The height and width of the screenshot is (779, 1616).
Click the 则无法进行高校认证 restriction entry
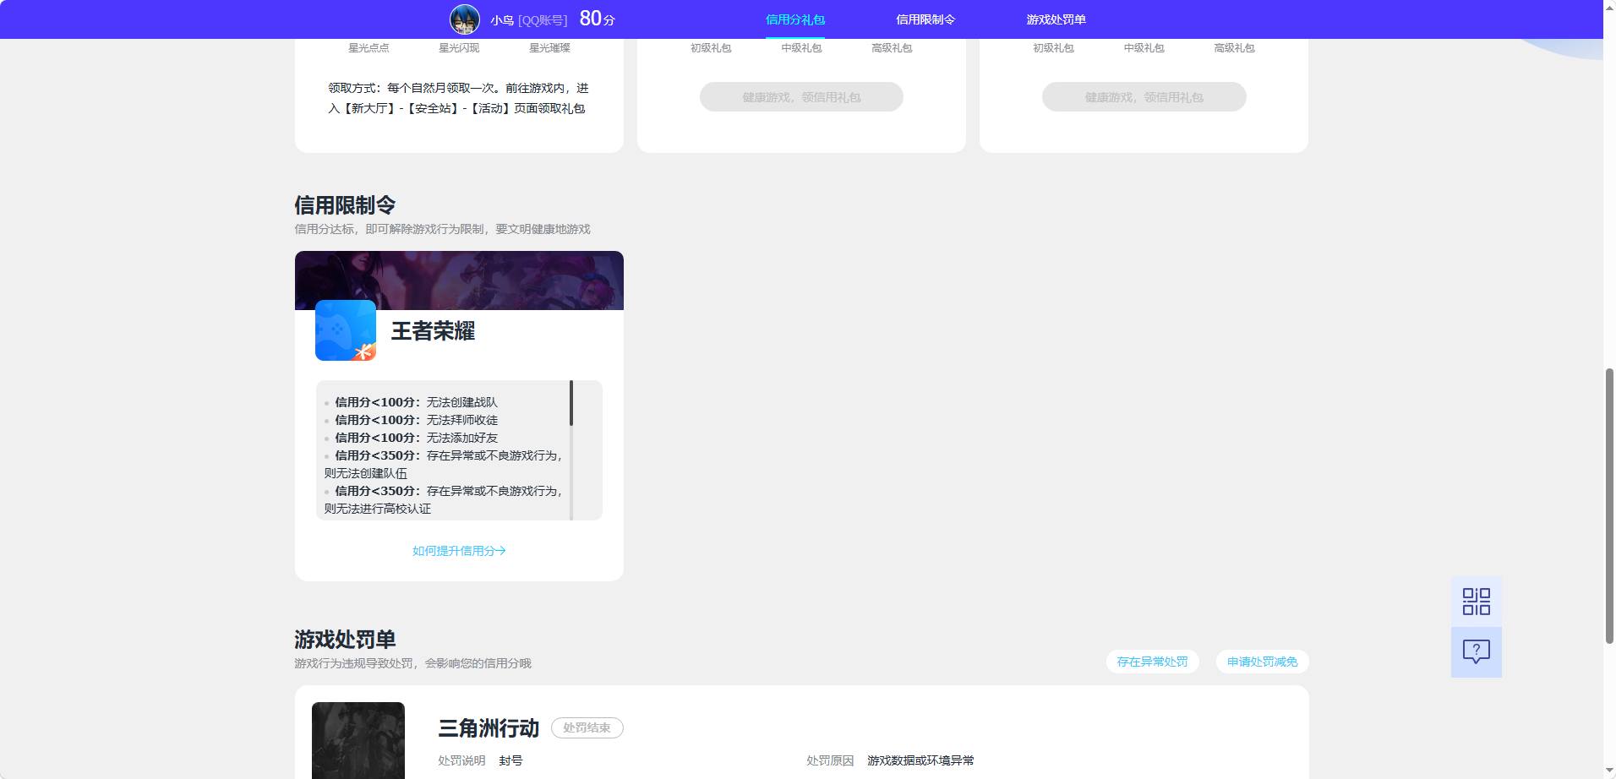tap(444, 499)
